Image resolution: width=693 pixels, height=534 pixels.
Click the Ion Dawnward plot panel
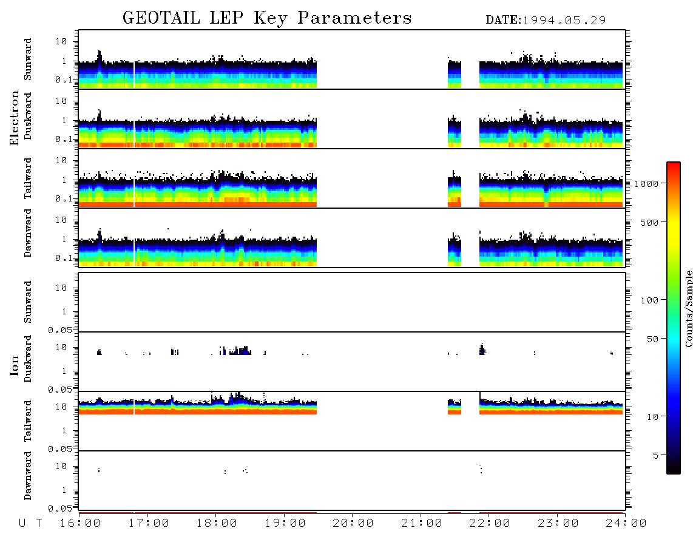tap(352, 481)
